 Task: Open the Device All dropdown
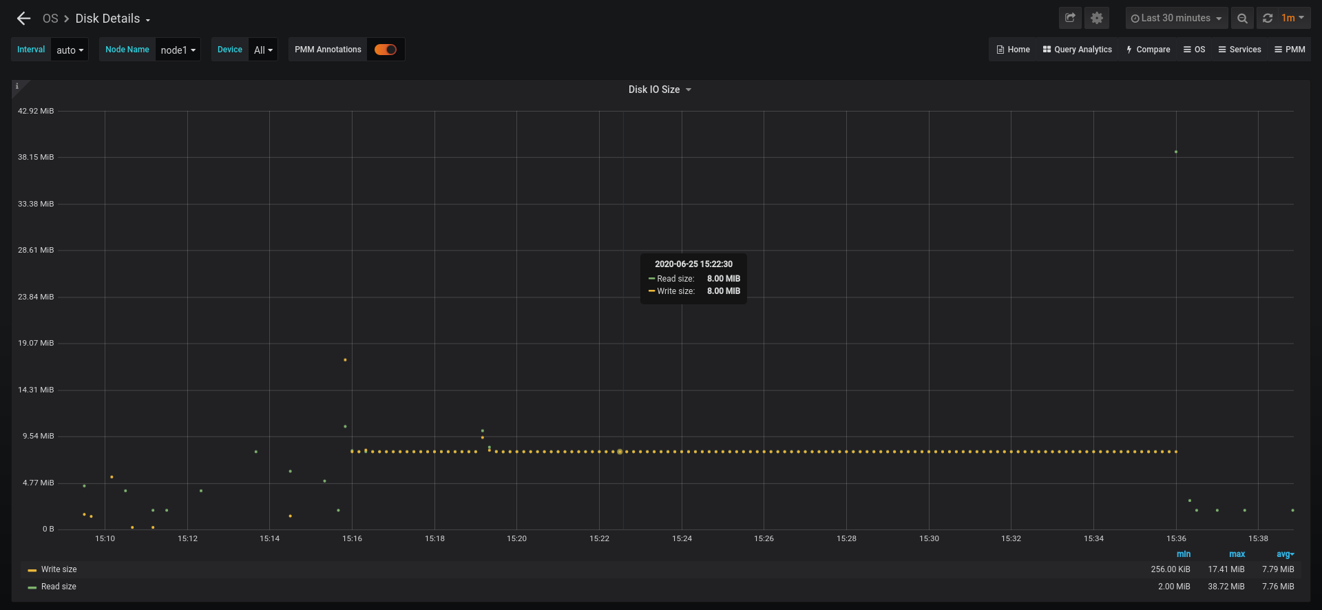tap(263, 50)
